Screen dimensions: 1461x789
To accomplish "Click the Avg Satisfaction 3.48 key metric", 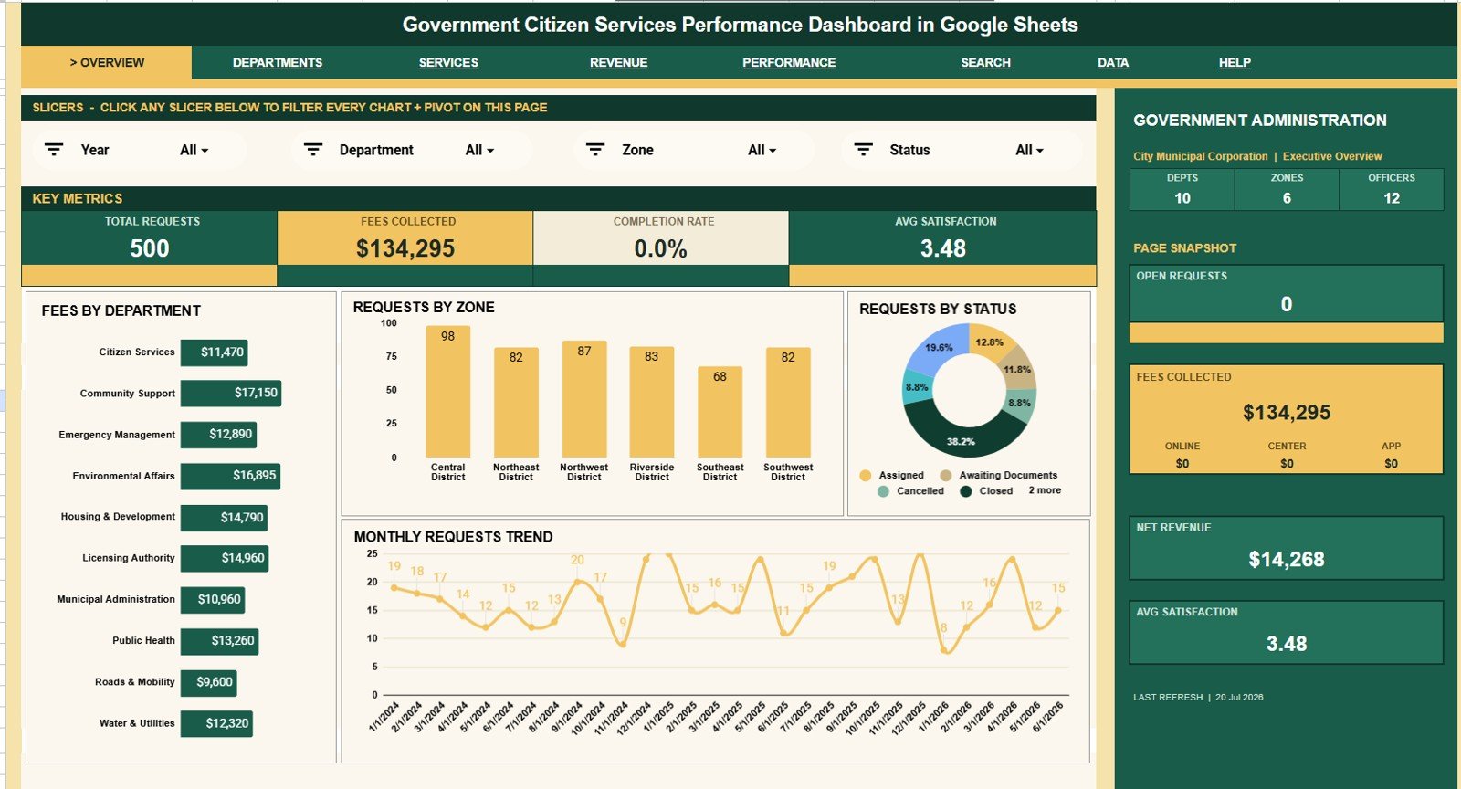I will (943, 248).
